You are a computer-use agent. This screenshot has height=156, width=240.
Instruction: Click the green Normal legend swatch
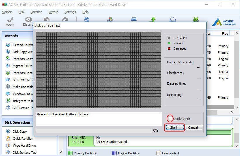click(x=169, y=43)
